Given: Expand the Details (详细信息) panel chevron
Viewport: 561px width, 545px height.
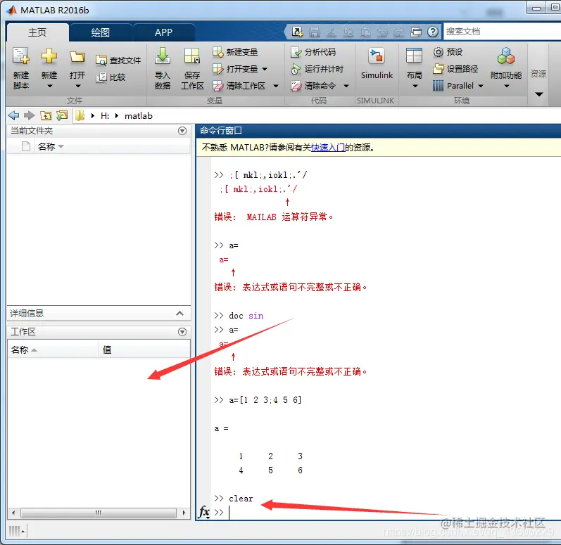Looking at the screenshot, I should (180, 314).
